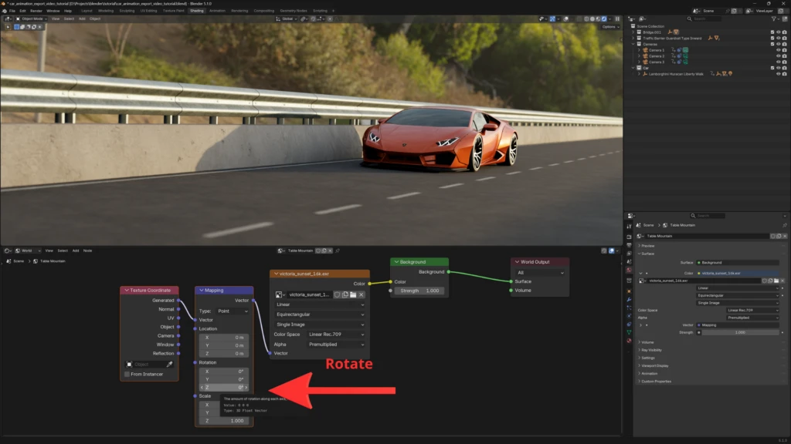
Task: Open the Object properties tab
Action: click(629, 291)
